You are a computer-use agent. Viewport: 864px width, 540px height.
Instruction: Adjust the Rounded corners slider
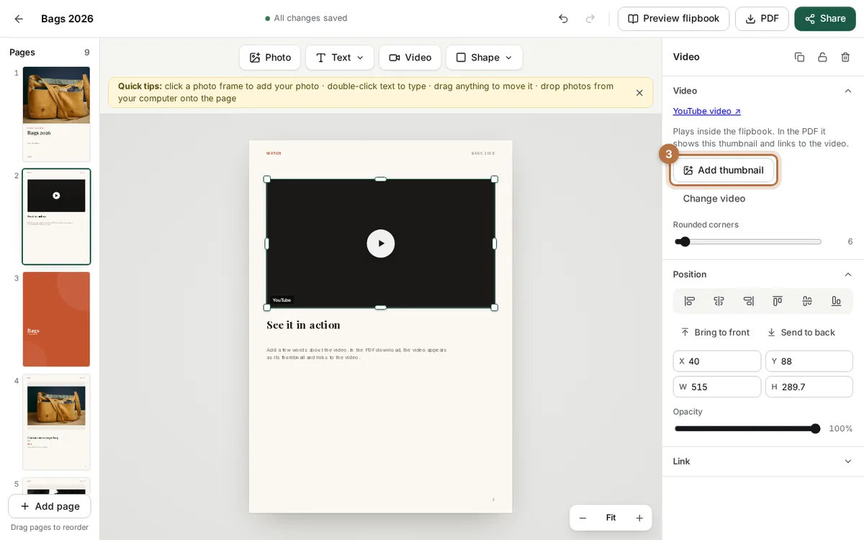pos(748,242)
